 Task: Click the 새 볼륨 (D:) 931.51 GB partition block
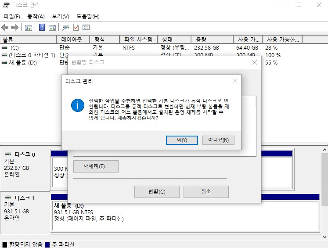[186, 216]
